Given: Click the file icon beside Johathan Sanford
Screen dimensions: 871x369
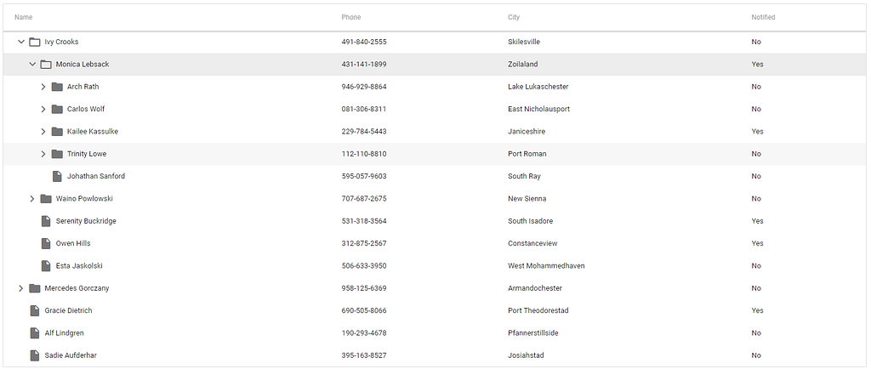Looking at the screenshot, I should [x=57, y=177].
